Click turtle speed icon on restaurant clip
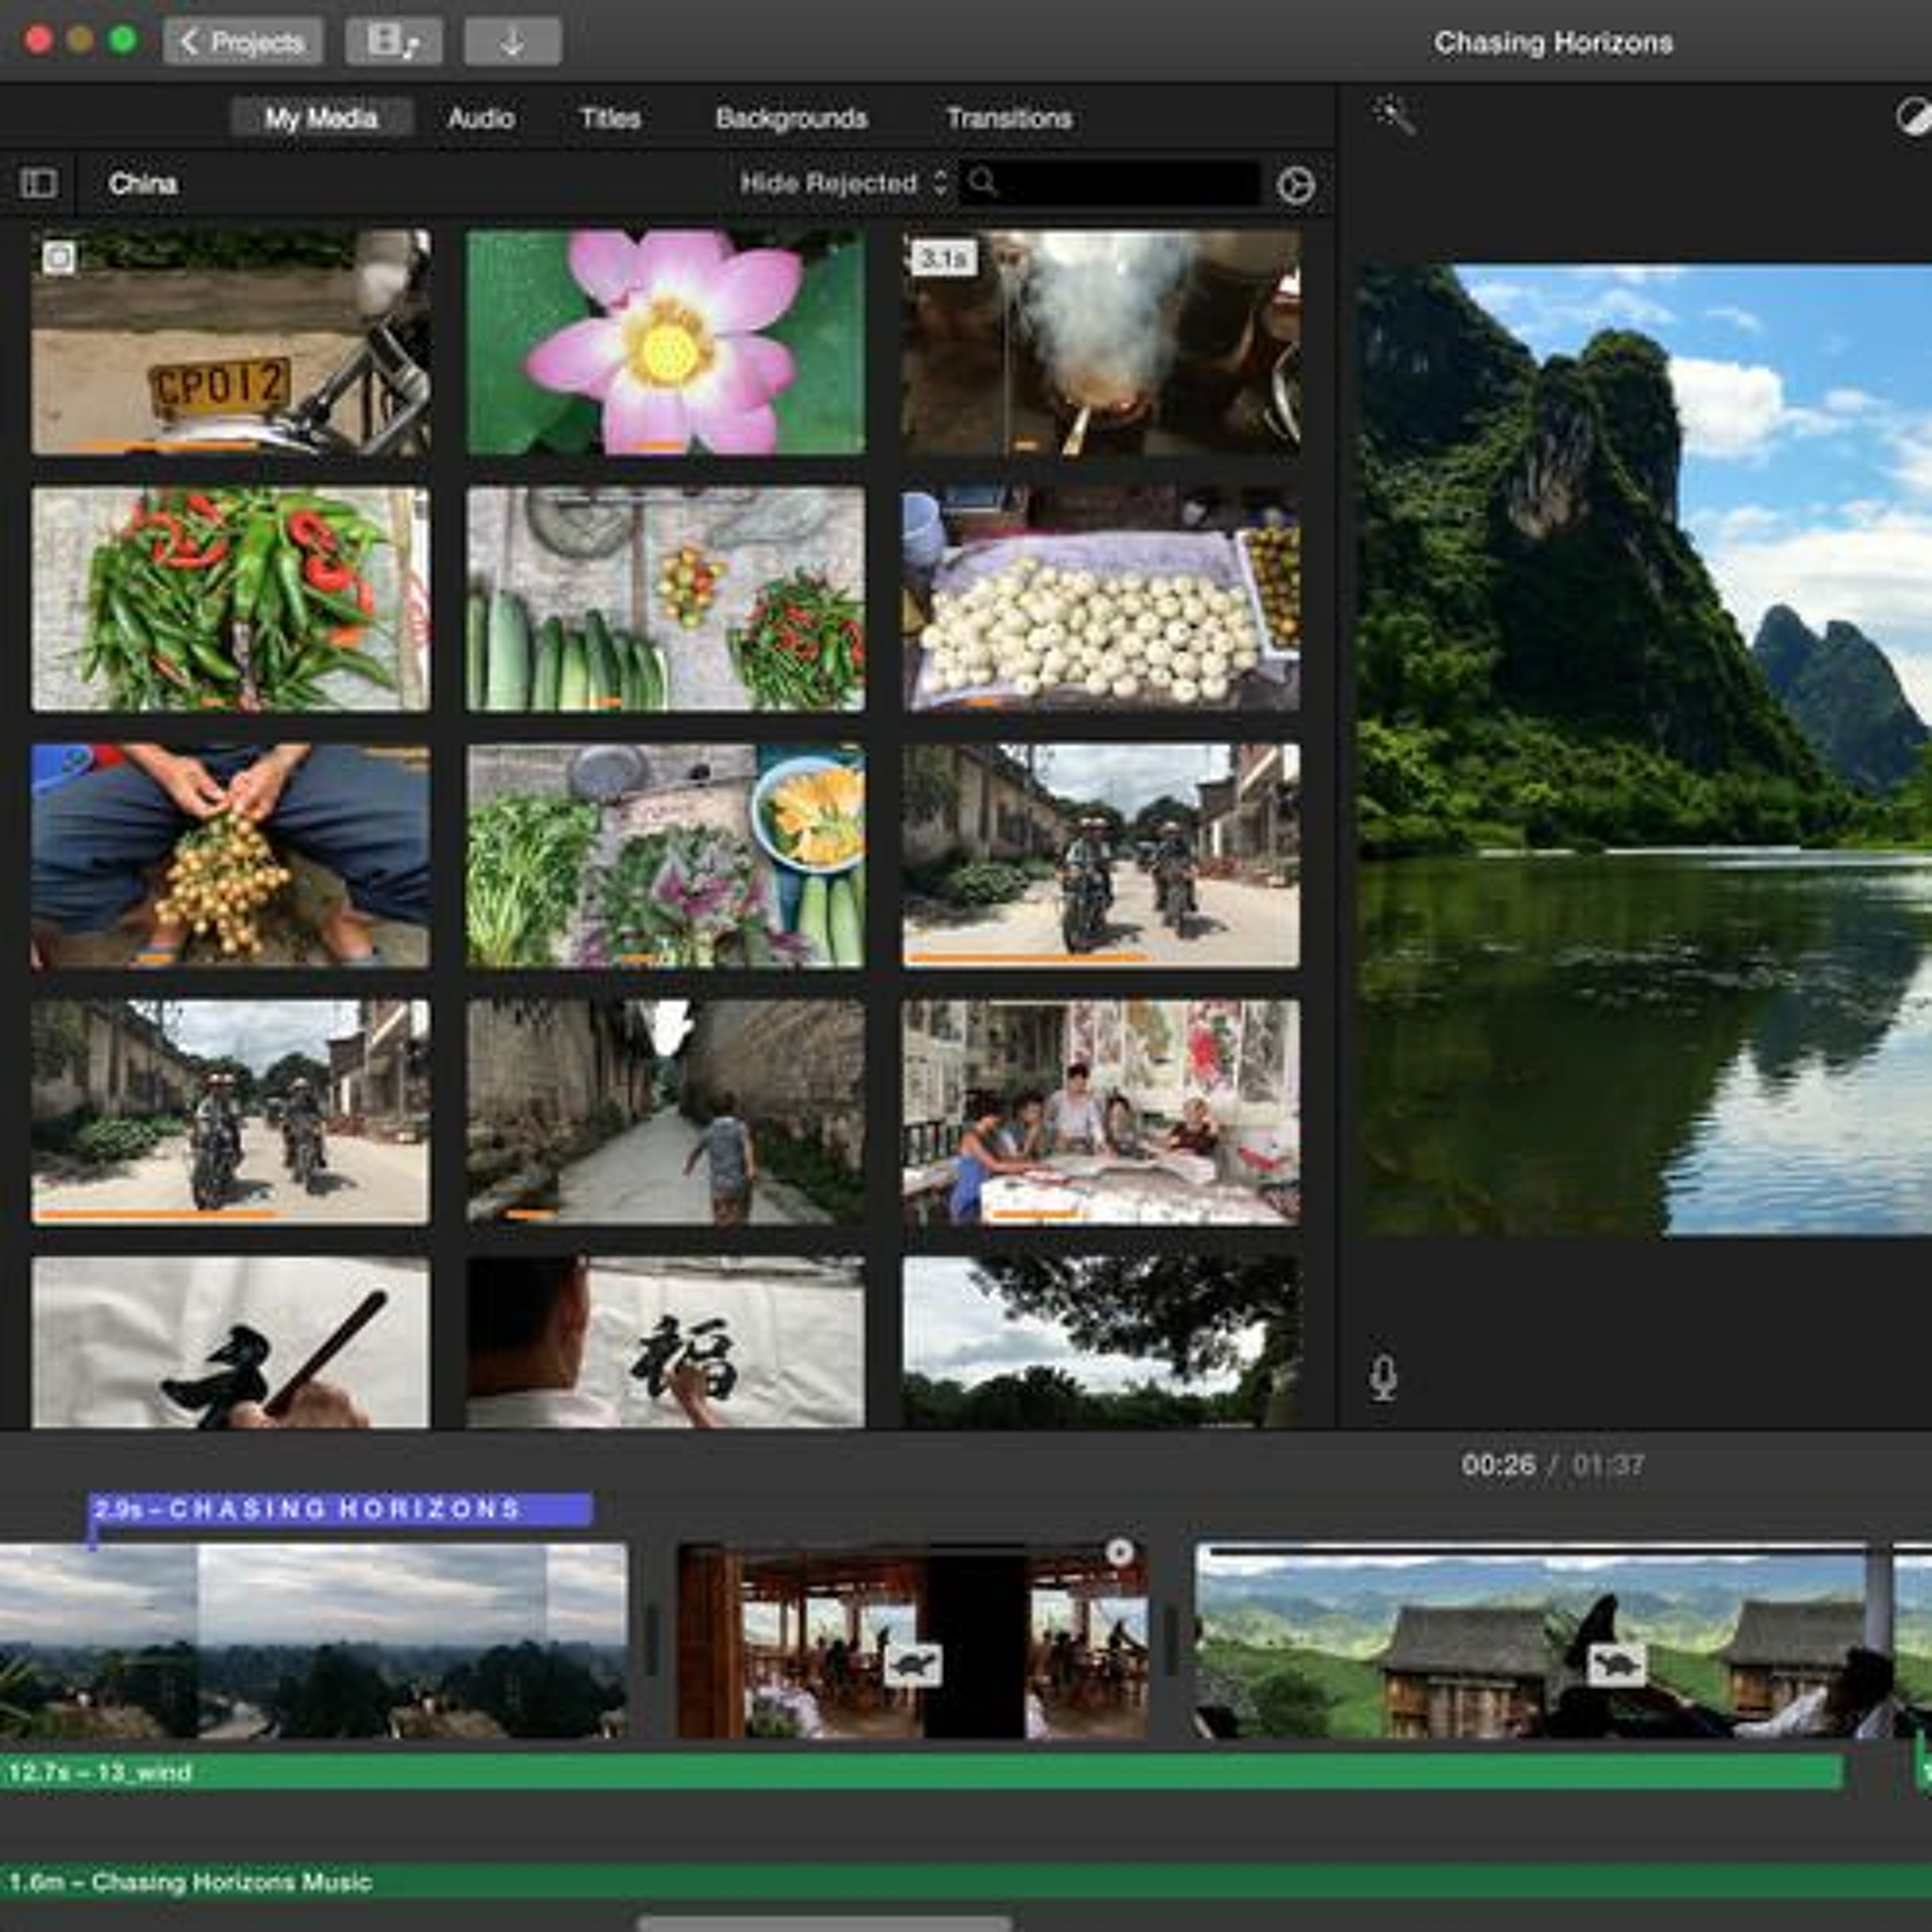The height and width of the screenshot is (1932, 1932). tap(912, 1665)
